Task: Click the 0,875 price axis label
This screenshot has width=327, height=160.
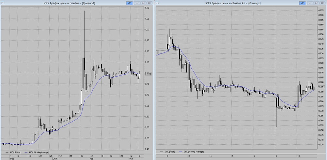Action: pyautogui.click(x=320, y=10)
